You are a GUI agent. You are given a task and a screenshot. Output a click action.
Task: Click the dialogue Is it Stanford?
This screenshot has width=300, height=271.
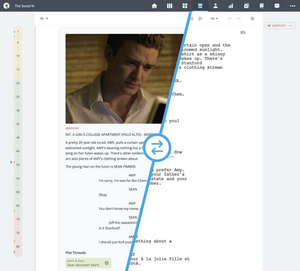click(x=109, y=228)
